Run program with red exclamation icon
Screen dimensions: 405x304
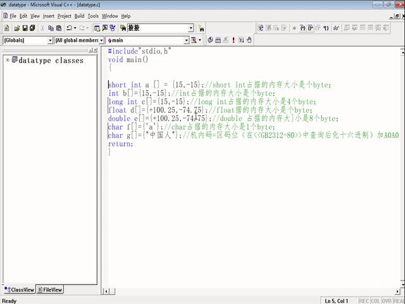click(x=234, y=40)
